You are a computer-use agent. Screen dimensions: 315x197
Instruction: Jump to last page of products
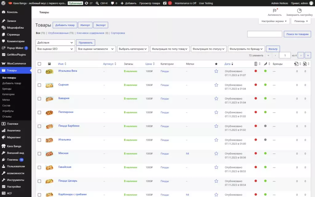pyautogui.click(x=308, y=55)
